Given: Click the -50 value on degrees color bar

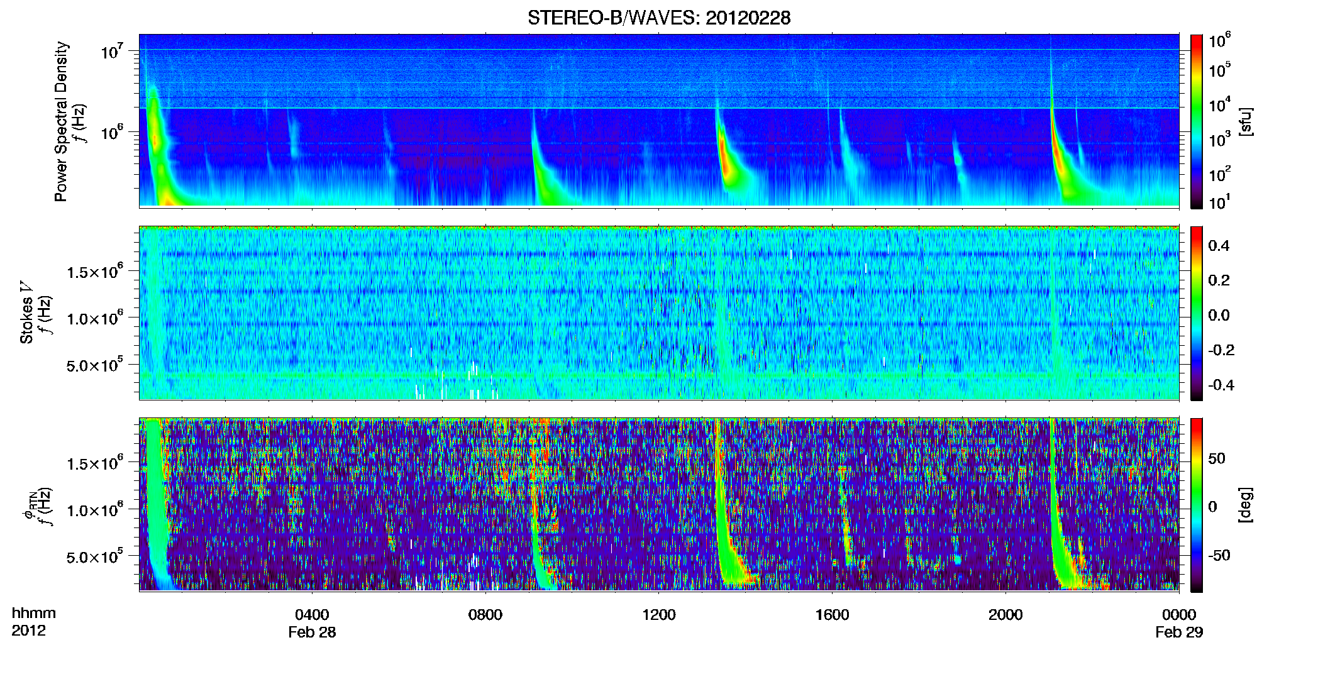Looking at the screenshot, I should [1219, 556].
